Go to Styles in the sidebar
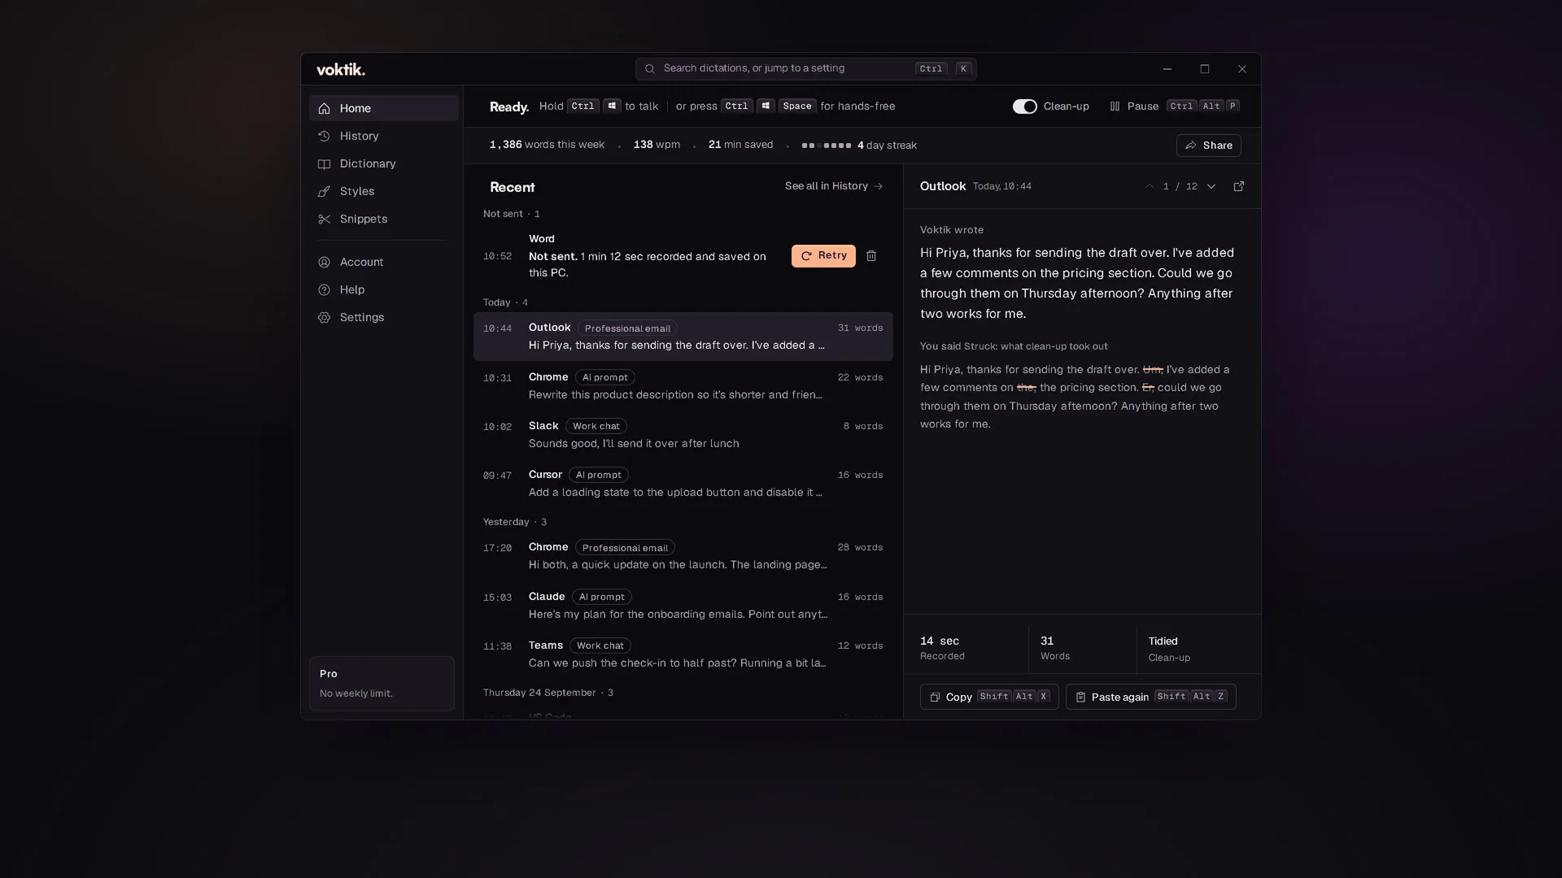This screenshot has width=1562, height=878. click(x=383, y=191)
